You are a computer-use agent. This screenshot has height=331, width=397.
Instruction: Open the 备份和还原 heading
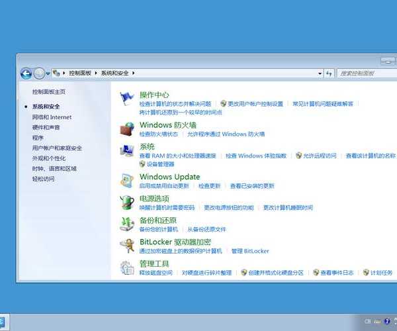(x=158, y=220)
